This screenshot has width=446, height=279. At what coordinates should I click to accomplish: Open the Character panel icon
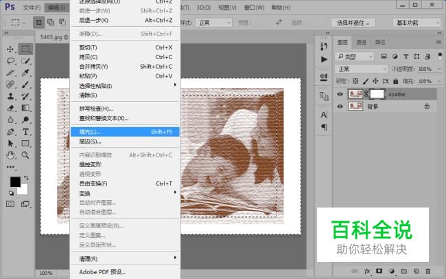324,115
